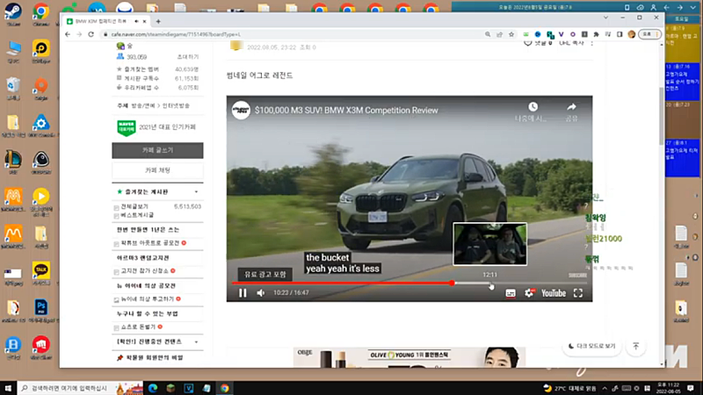Open the video settings gear
This screenshot has height=395, width=703.
click(x=529, y=293)
